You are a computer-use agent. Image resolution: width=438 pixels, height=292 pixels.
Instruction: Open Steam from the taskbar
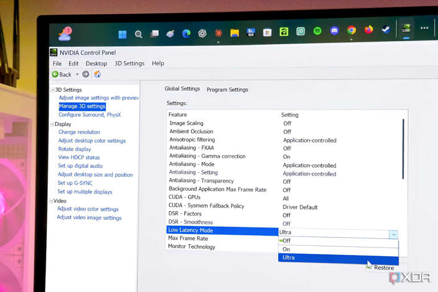coord(386,29)
